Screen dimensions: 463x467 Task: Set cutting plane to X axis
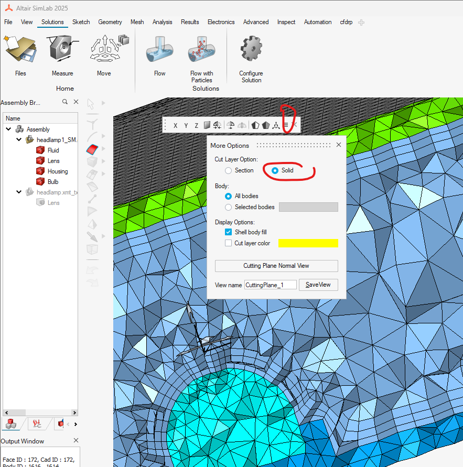click(176, 125)
